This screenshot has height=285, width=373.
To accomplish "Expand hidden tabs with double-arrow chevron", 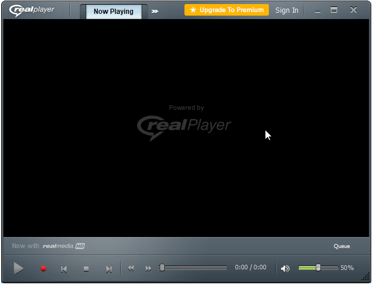I will (x=155, y=11).
